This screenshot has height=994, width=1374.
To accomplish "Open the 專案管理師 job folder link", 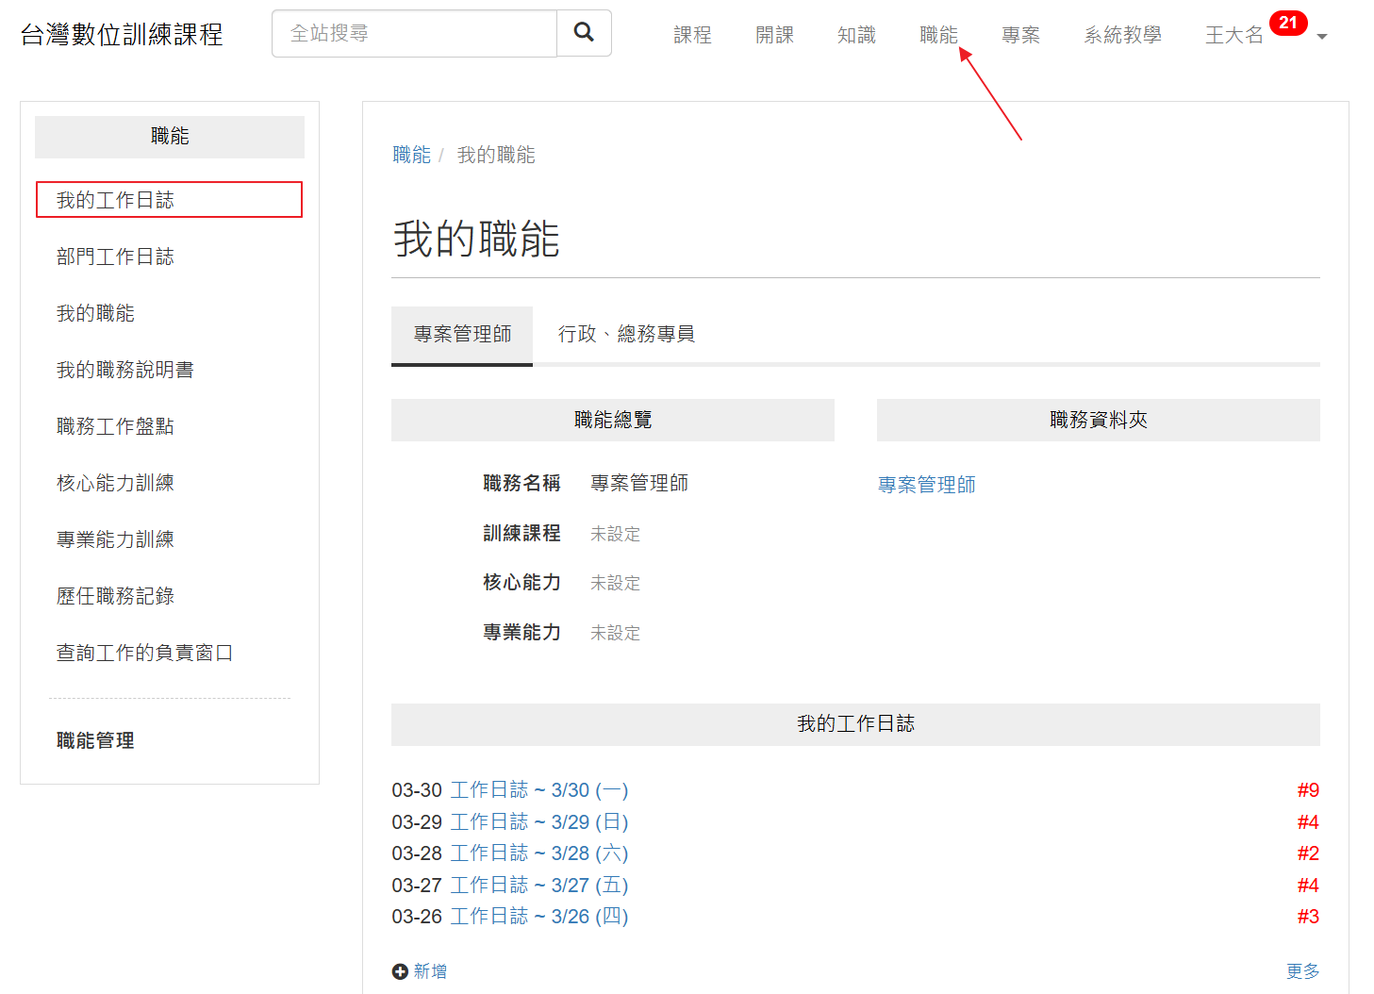I will [926, 485].
